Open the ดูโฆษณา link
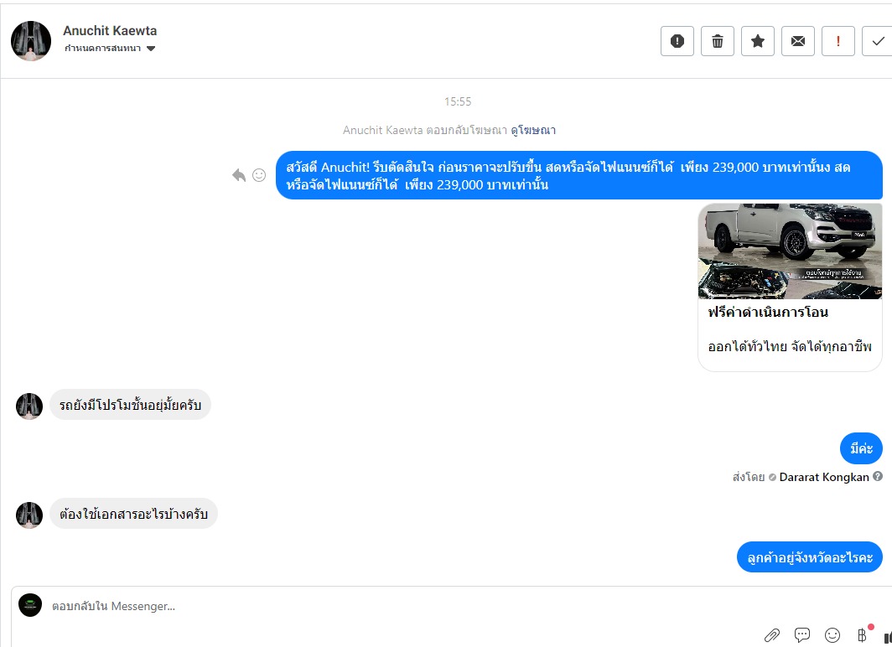 pyautogui.click(x=533, y=130)
